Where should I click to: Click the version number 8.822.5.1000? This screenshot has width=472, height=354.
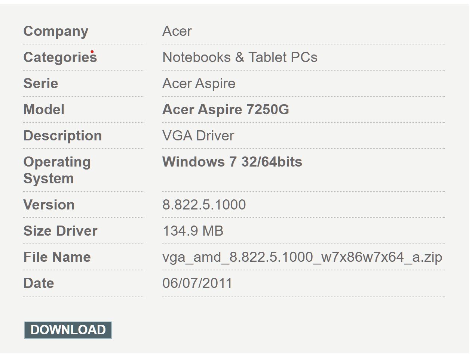[204, 205]
